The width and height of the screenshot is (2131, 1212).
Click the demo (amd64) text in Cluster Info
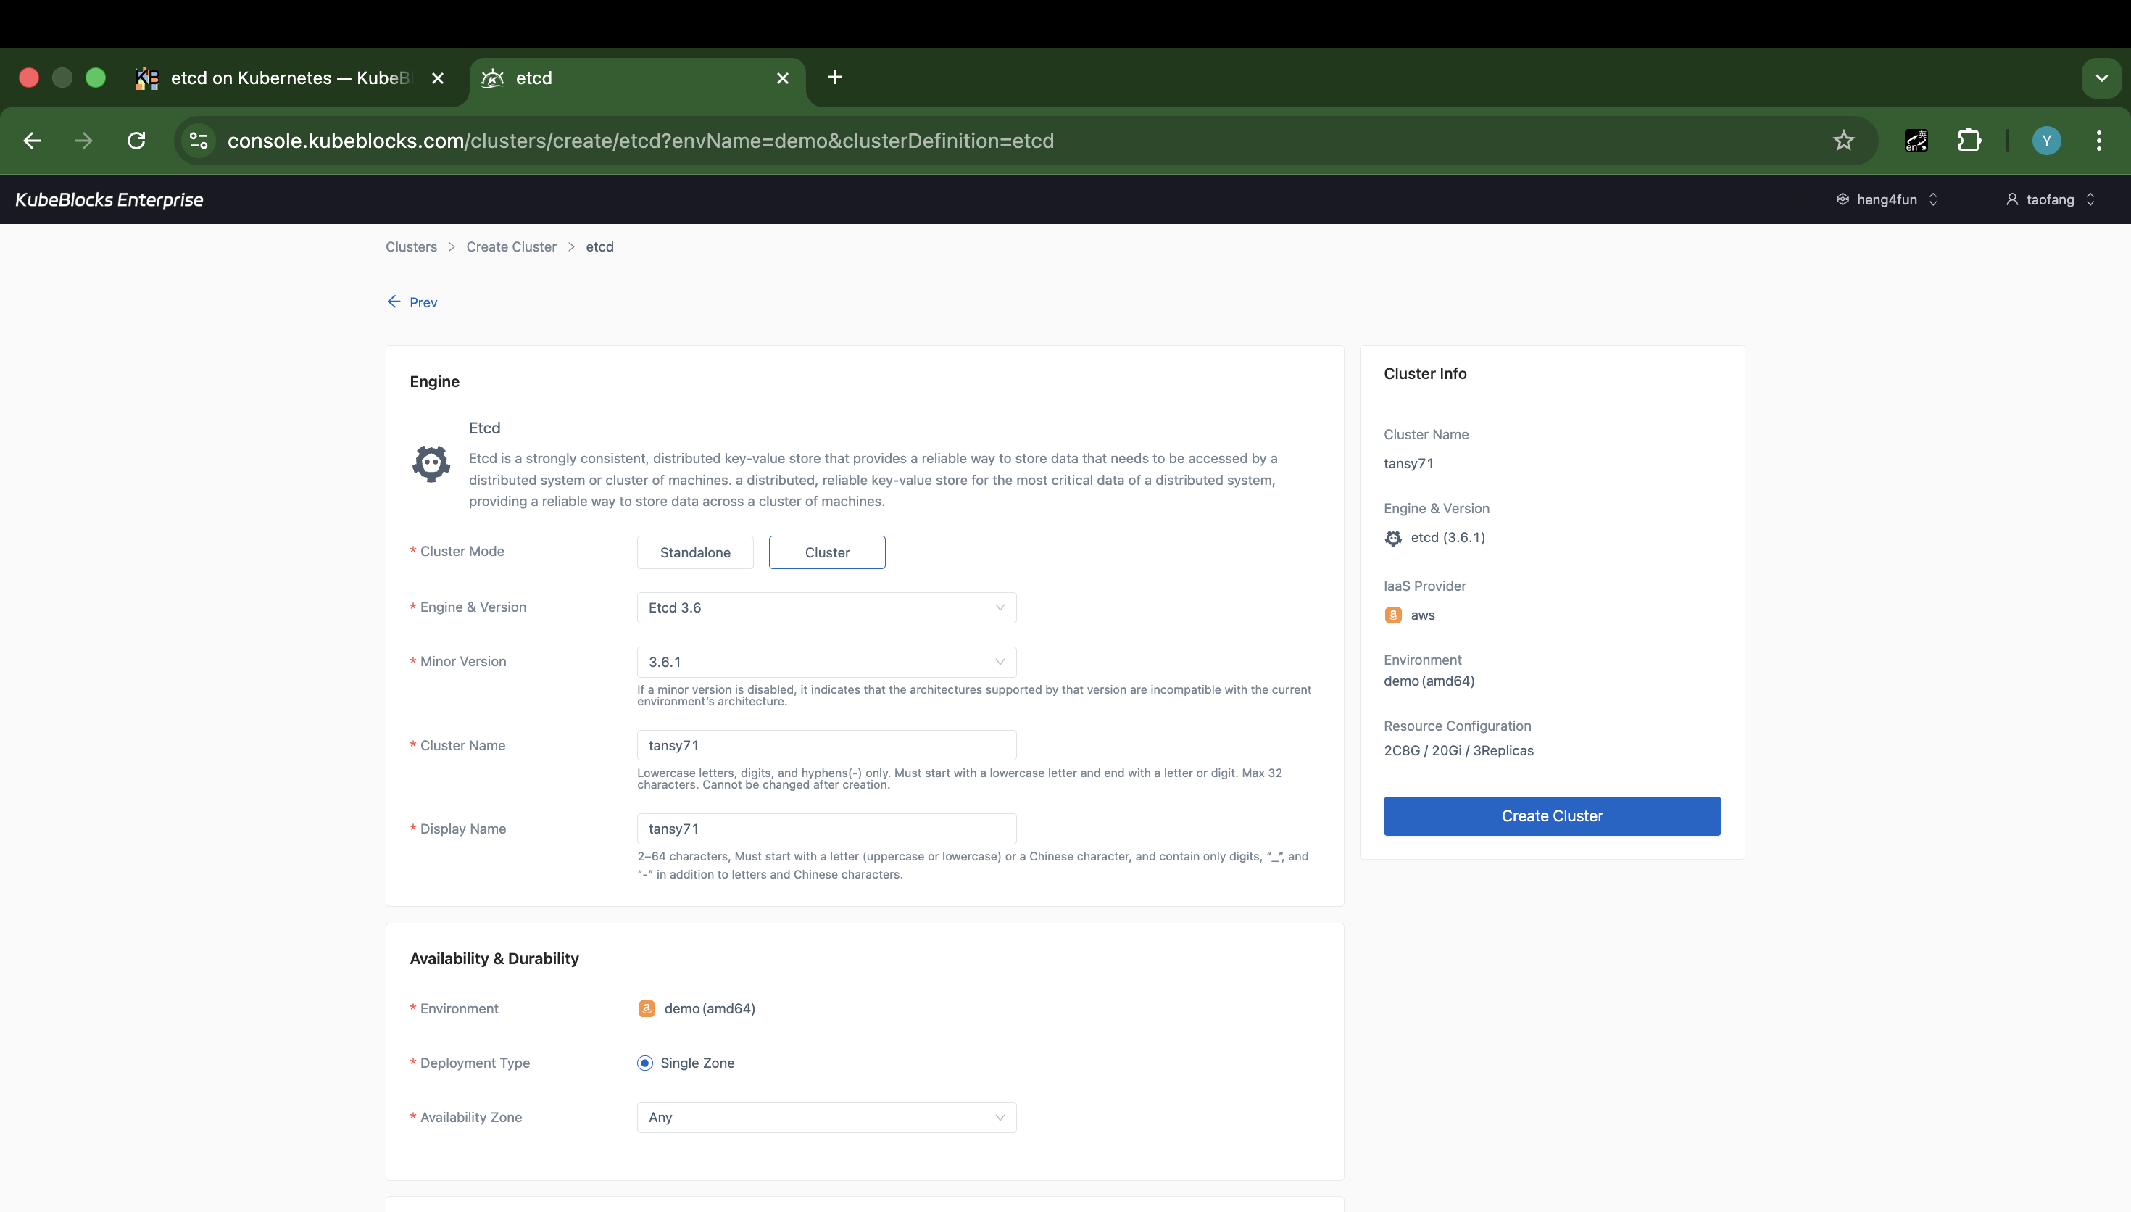click(1429, 681)
